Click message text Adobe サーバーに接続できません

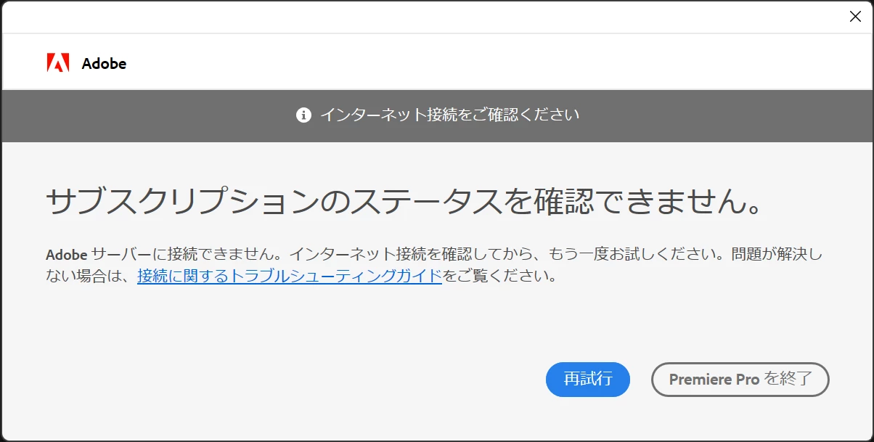tap(163, 255)
